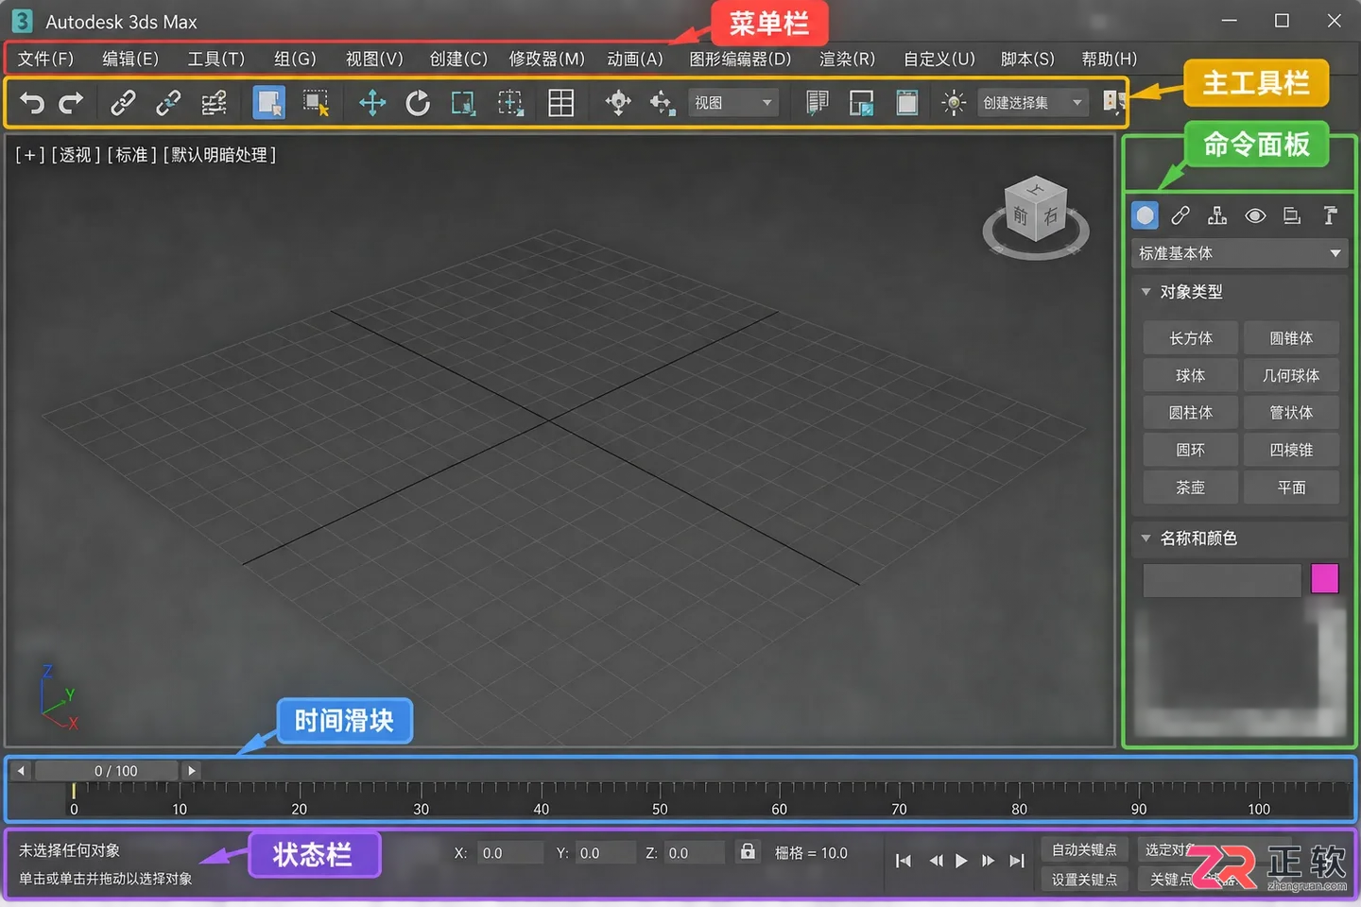Image resolution: width=1361 pixels, height=907 pixels.
Task: Open the 自定义(U) menu
Action: 939,59
